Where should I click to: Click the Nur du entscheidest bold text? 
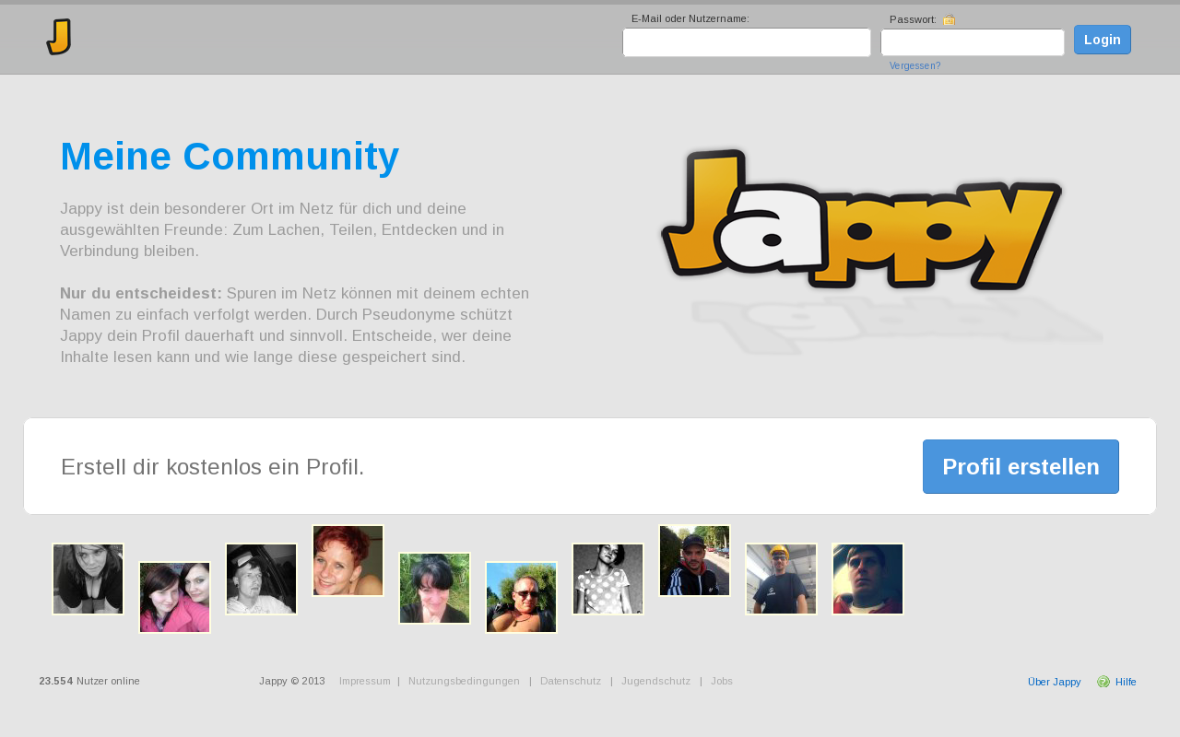pos(141,293)
